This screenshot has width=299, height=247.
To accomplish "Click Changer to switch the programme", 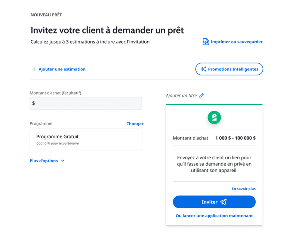I will click(x=135, y=124).
